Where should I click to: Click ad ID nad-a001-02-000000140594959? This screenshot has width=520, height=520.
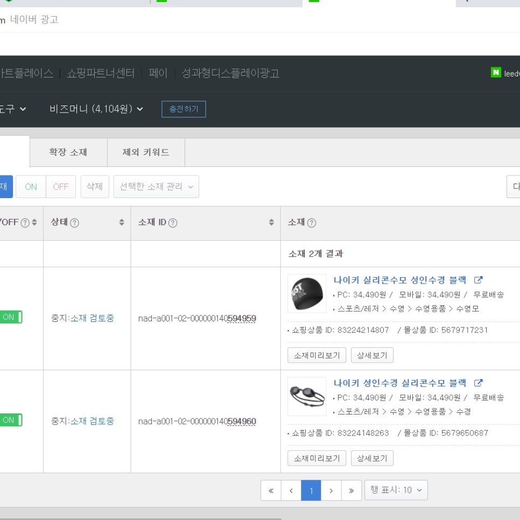click(x=197, y=318)
